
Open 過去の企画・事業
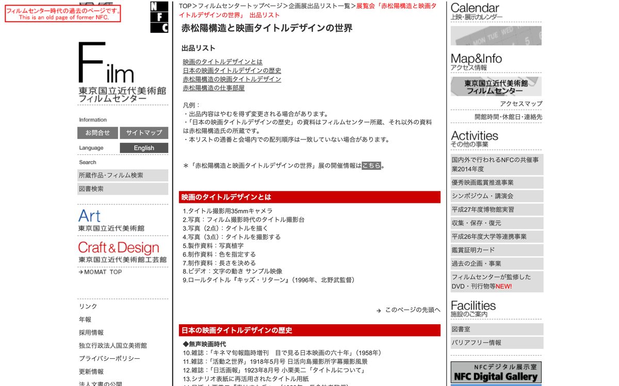497,264
